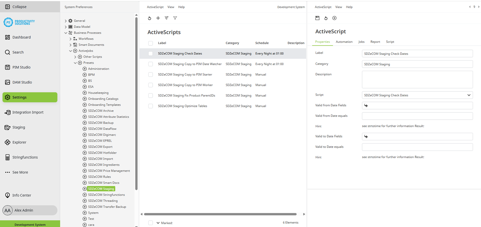Image resolution: width=481 pixels, height=227 pixels.
Task: Run the script via the play icon
Action: pos(334,18)
